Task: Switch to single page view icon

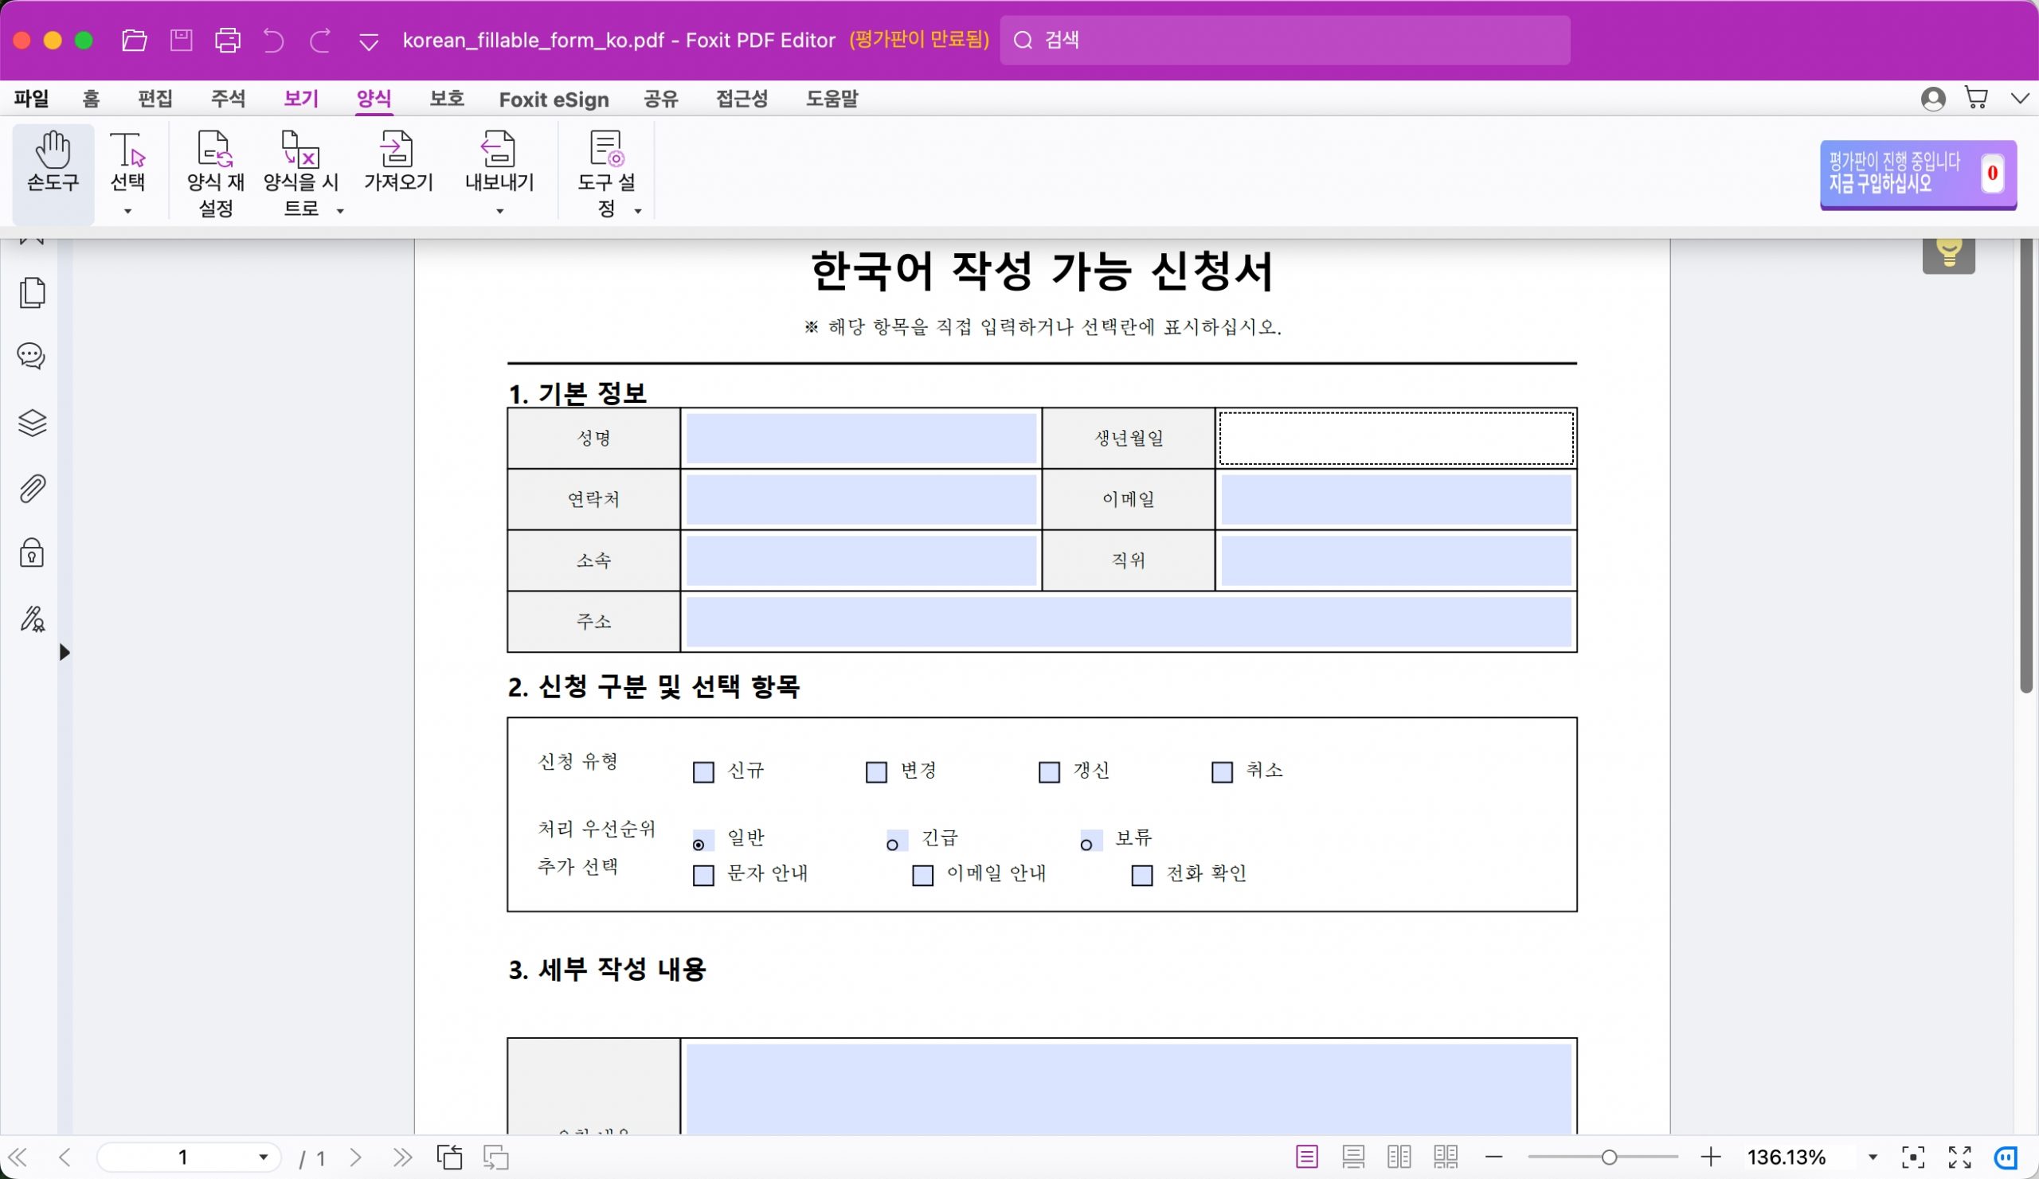Action: click(x=1307, y=1158)
